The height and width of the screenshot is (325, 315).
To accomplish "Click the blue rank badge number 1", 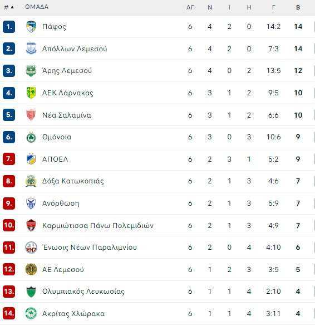I will (9, 27).
